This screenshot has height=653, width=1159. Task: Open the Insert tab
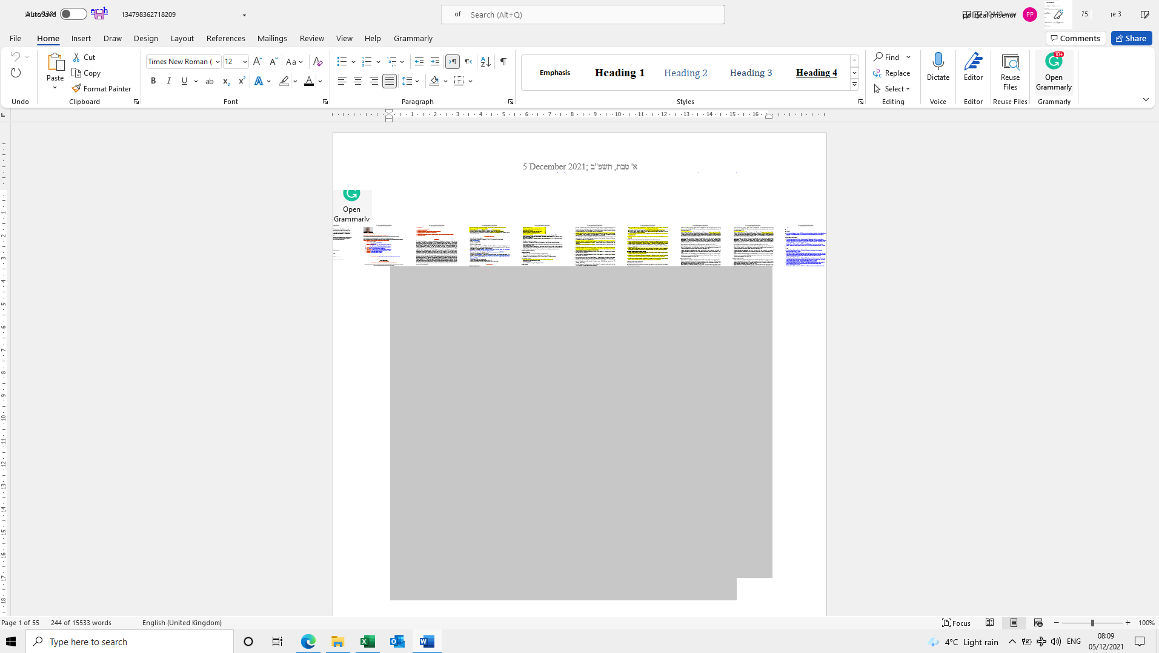[81, 38]
